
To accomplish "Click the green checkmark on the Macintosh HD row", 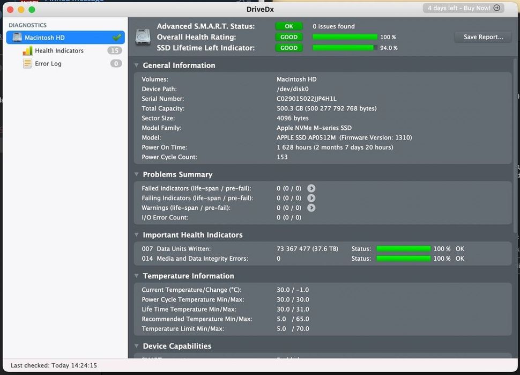I will (117, 38).
